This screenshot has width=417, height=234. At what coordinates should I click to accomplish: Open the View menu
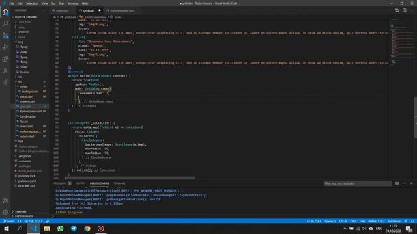[44, 3]
